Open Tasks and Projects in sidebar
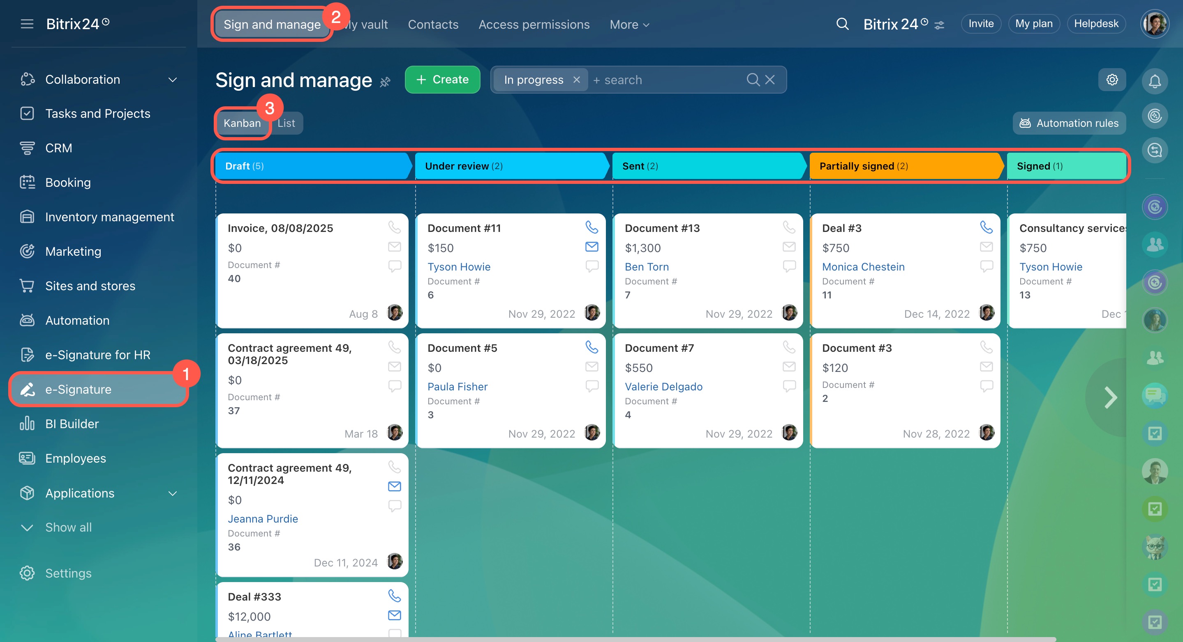Viewport: 1183px width, 642px height. point(98,113)
